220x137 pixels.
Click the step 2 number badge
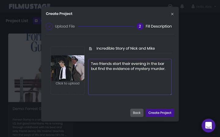pyautogui.click(x=140, y=26)
